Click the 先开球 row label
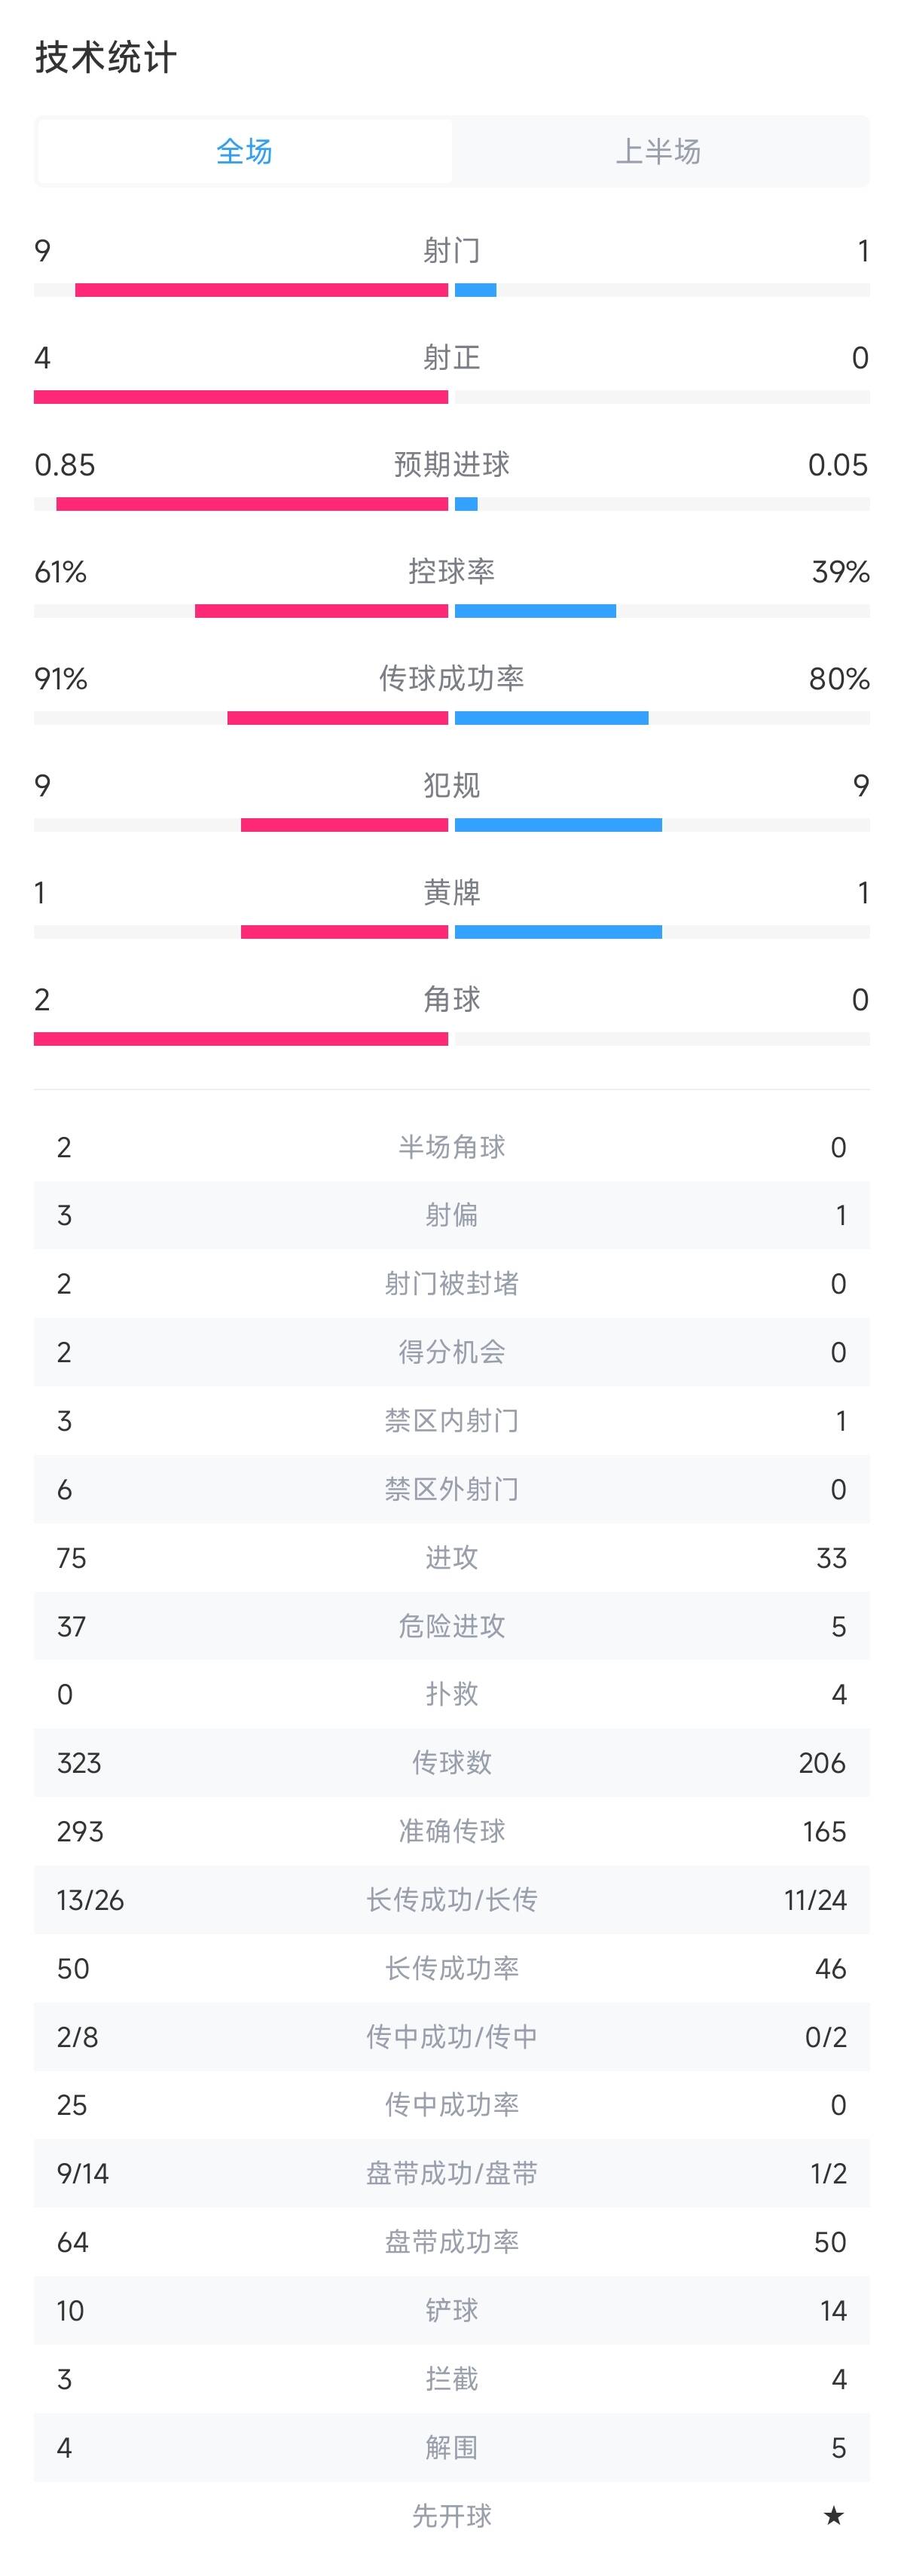 pyautogui.click(x=451, y=2516)
